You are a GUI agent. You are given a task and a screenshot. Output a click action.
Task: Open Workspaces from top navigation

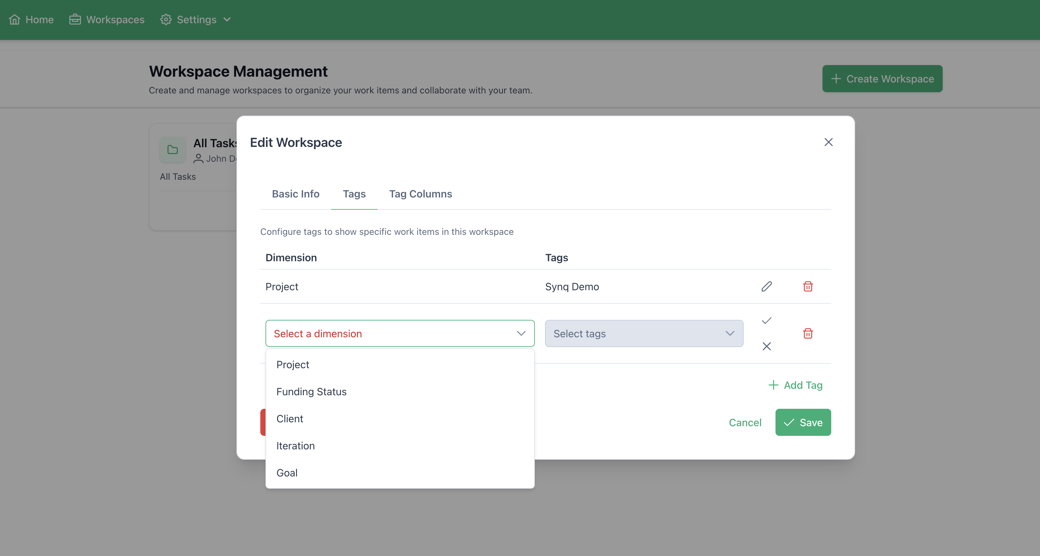(107, 19)
